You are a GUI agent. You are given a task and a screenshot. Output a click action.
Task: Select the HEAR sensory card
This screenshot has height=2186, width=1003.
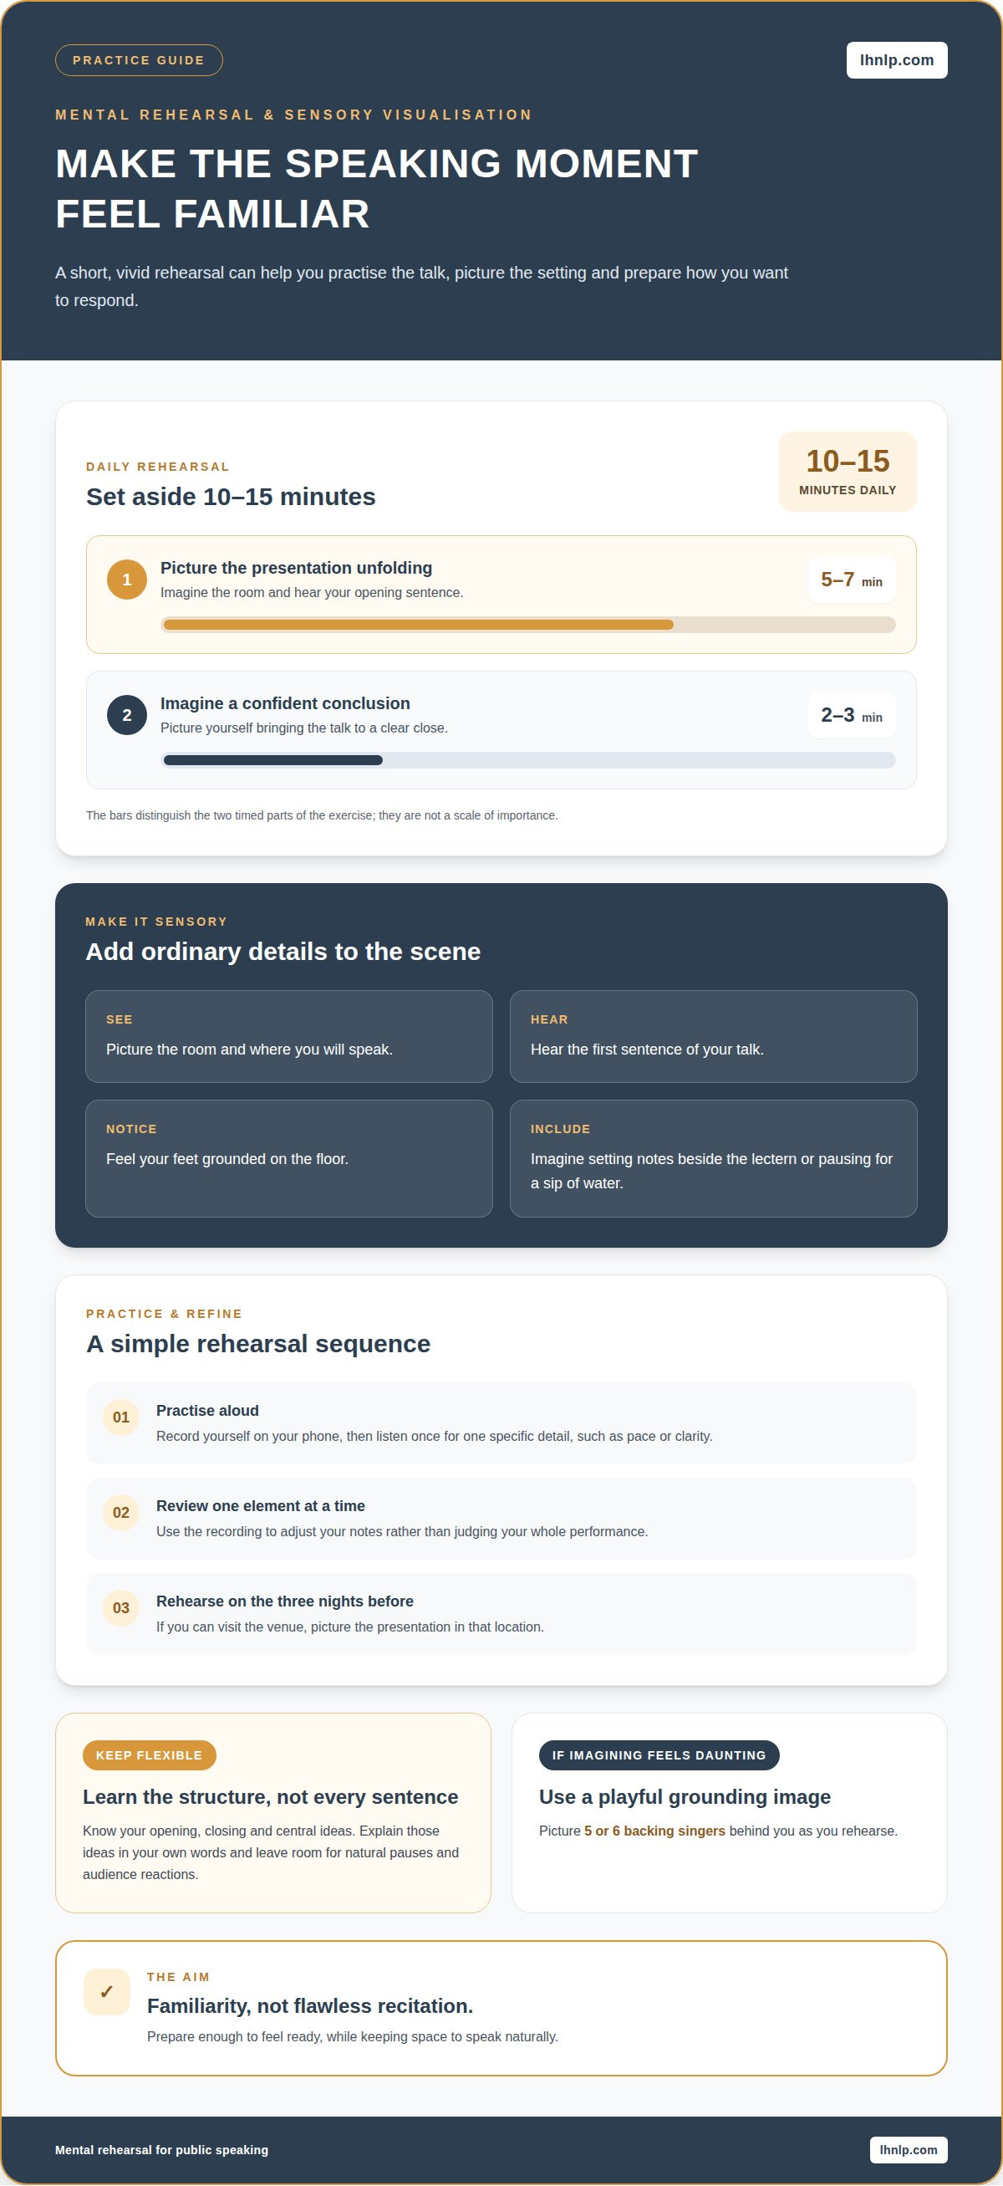coord(713,1036)
